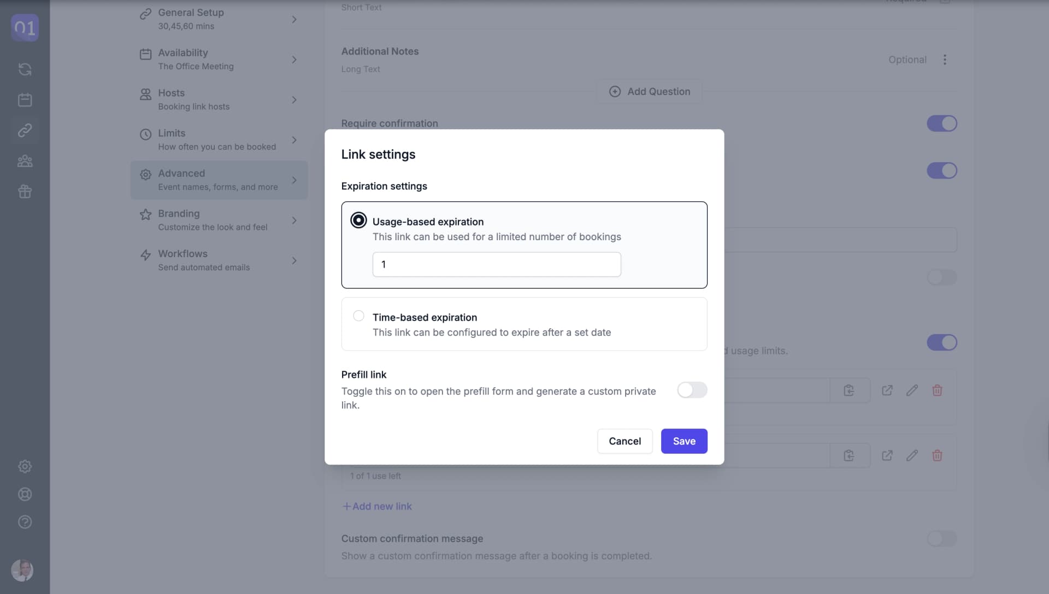
Task: Open the calendar icon in left sidebar
Action: coord(25,100)
